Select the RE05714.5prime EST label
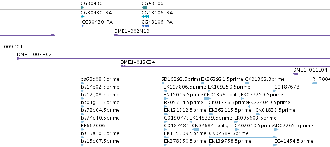Viewport: 330px width, 147px height. click(183, 103)
